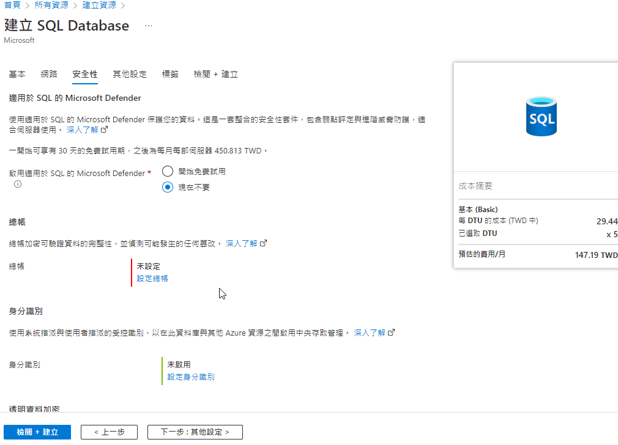Go to 所有資源 breadcrumb
Image resolution: width=618 pixels, height=445 pixels.
point(51,5)
